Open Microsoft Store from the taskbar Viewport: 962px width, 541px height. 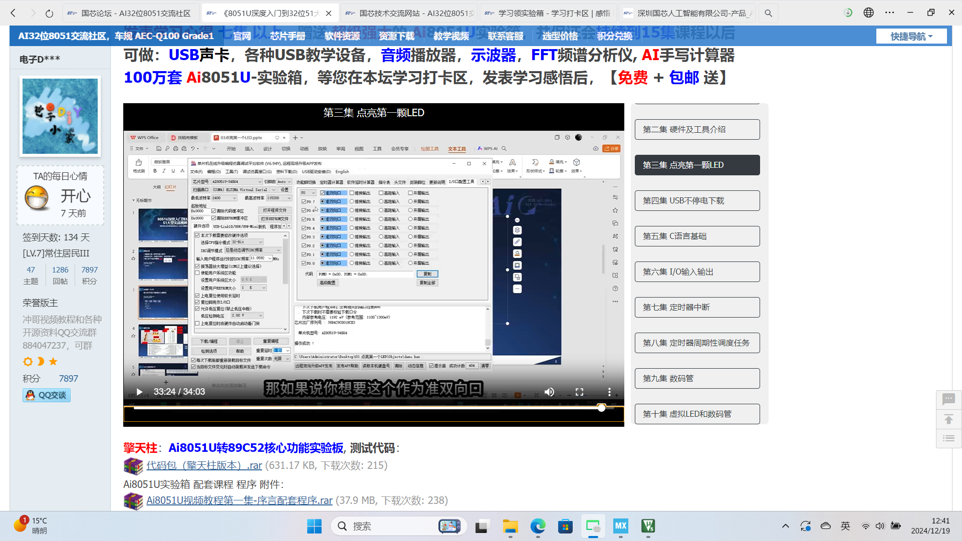(566, 526)
